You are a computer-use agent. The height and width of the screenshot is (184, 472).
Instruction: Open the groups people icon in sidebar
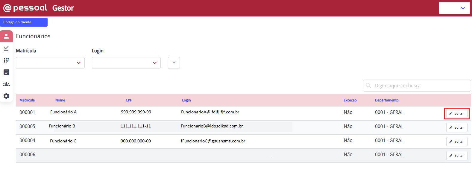click(x=6, y=84)
